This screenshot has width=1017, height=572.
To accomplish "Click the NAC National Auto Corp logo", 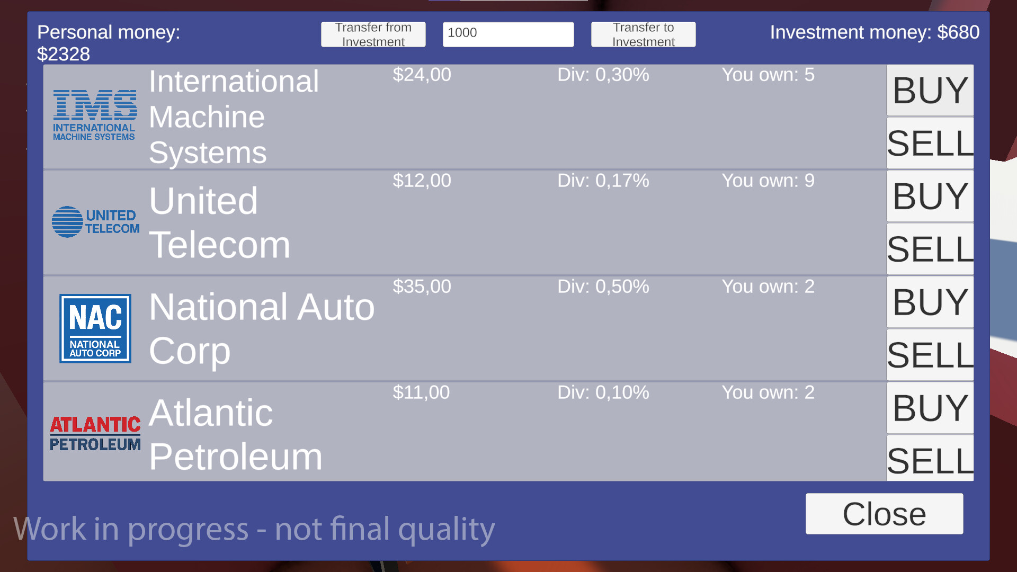I will (x=95, y=328).
